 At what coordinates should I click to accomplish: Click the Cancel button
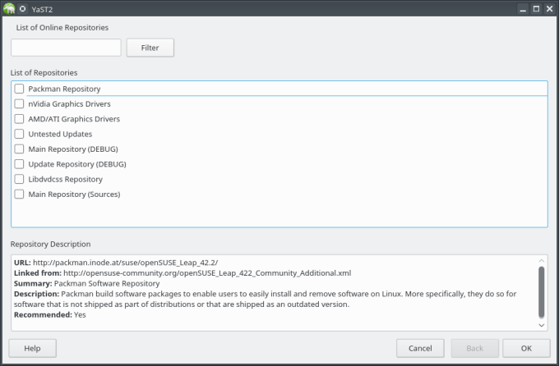420,348
